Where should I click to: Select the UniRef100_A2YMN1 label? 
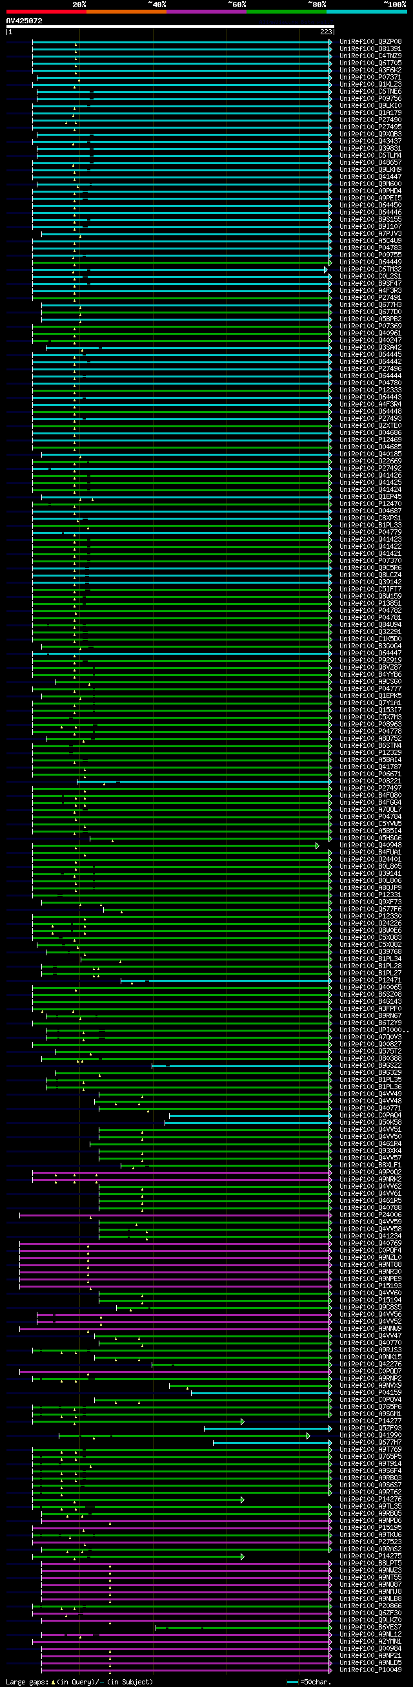[370, 1642]
